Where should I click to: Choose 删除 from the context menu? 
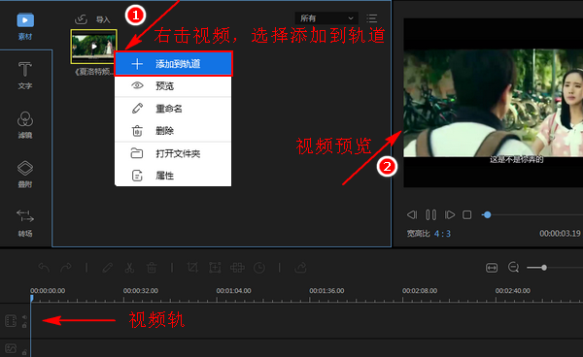tap(173, 131)
